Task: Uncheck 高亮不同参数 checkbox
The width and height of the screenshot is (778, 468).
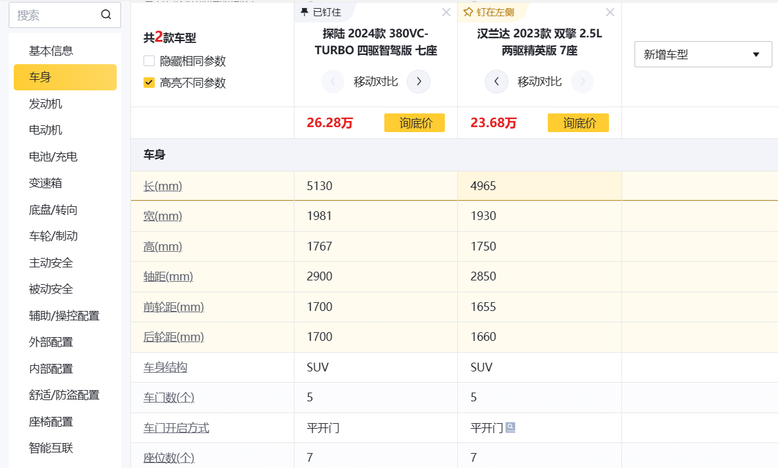Action: point(149,82)
